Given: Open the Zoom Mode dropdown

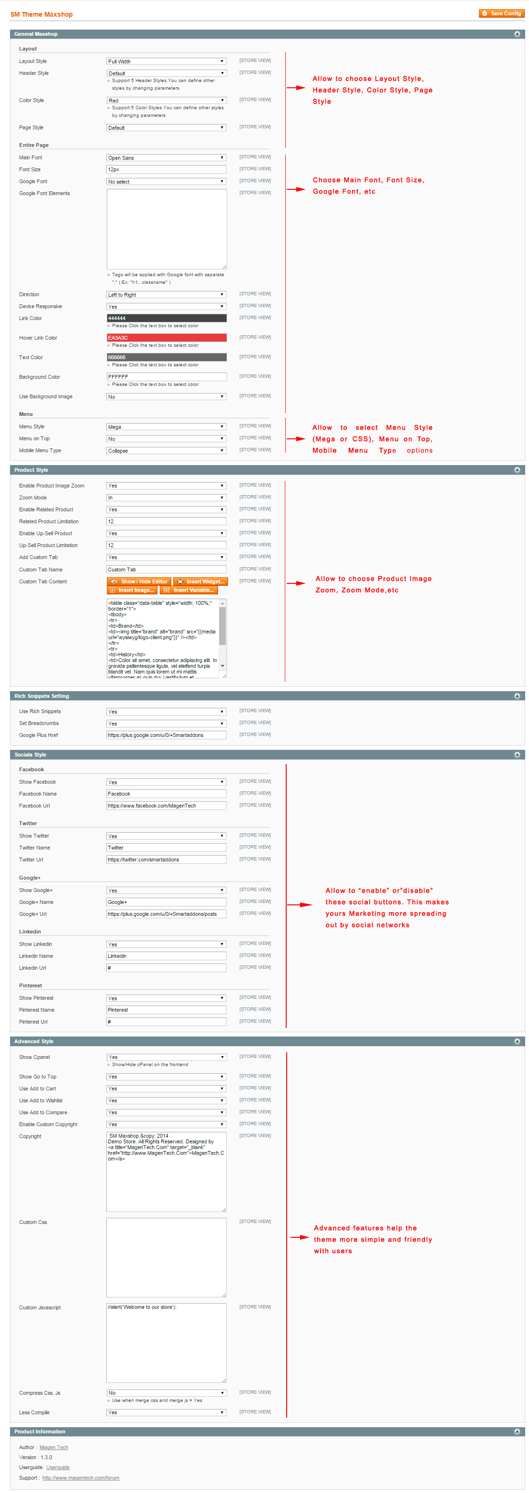Looking at the screenshot, I should tap(166, 498).
